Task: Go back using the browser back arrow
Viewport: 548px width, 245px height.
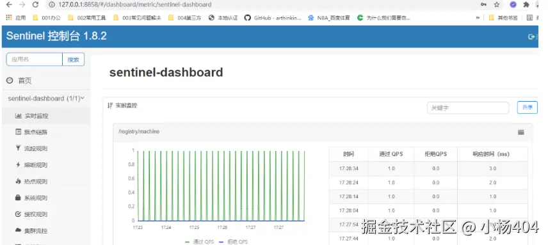Action: point(10,4)
